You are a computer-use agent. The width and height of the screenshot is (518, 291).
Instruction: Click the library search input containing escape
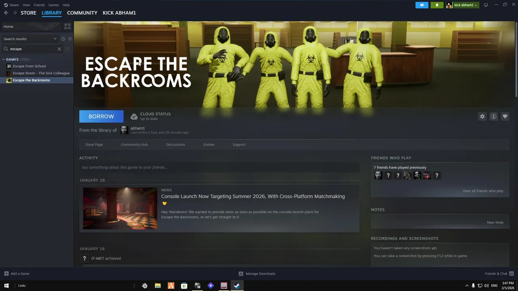[32, 49]
